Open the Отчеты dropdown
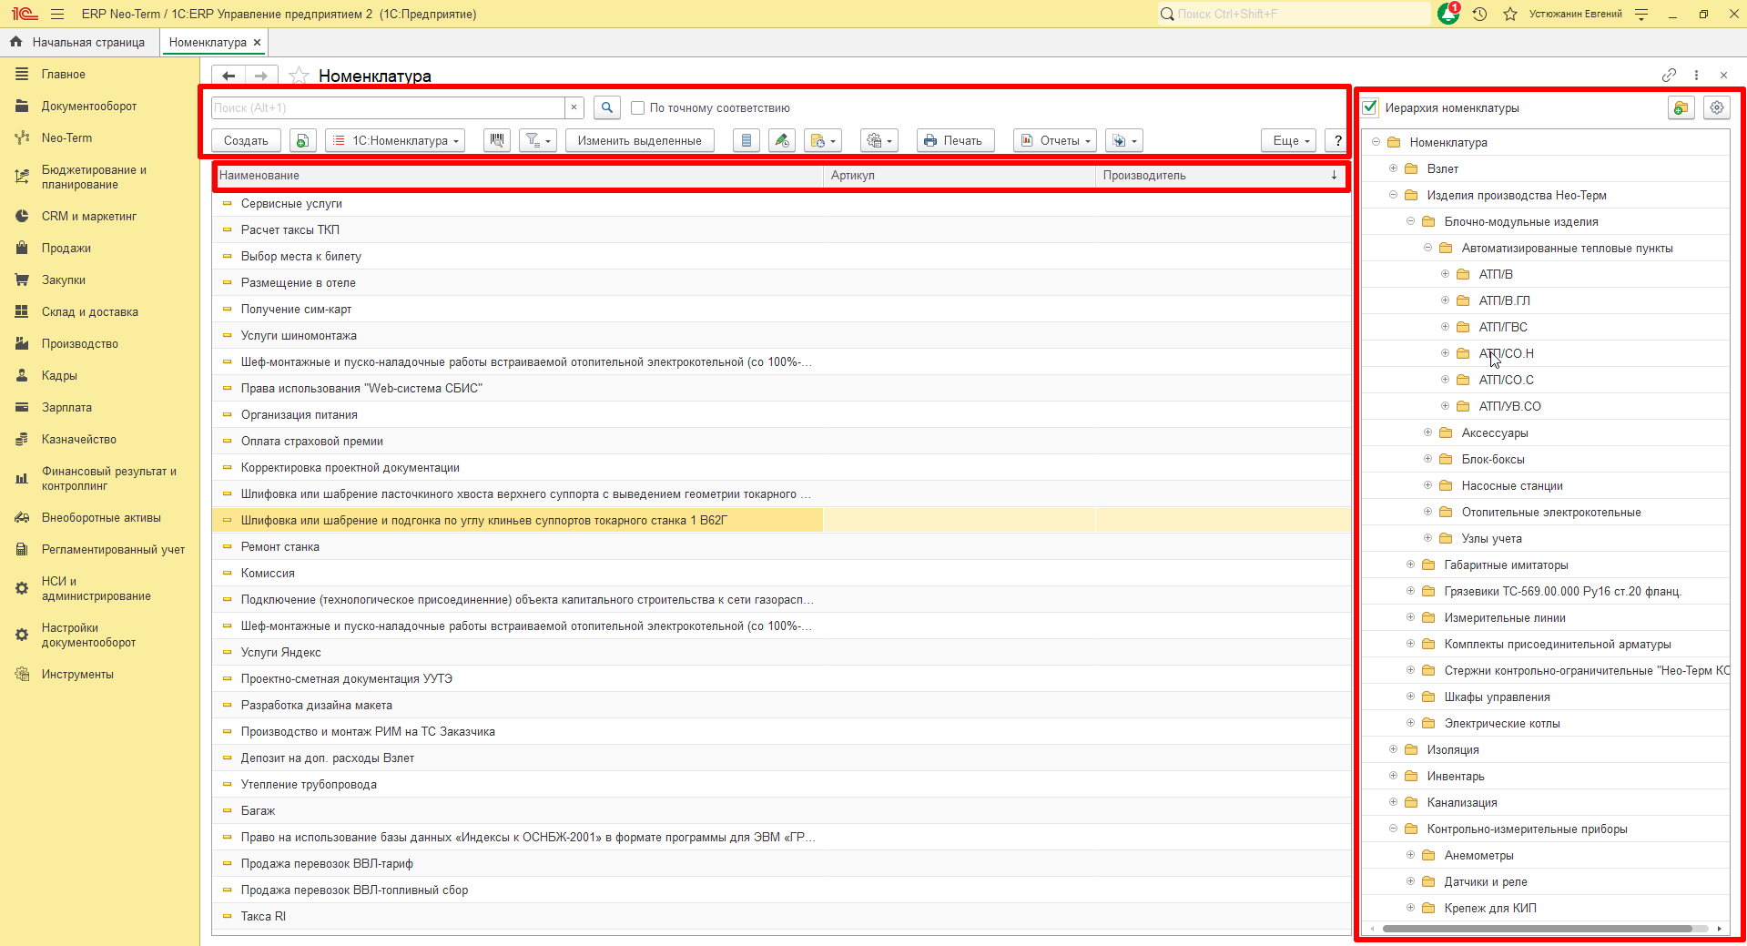 click(1054, 140)
